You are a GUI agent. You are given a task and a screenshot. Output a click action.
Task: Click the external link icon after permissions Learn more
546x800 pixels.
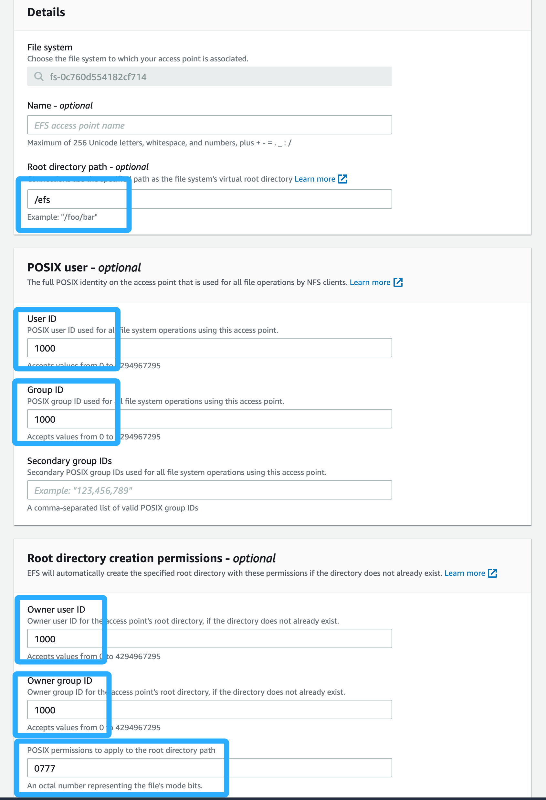(x=493, y=573)
